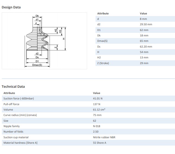Click the Dmax(S) label in the drawing
This screenshot has height=154, width=175.
[37, 65]
